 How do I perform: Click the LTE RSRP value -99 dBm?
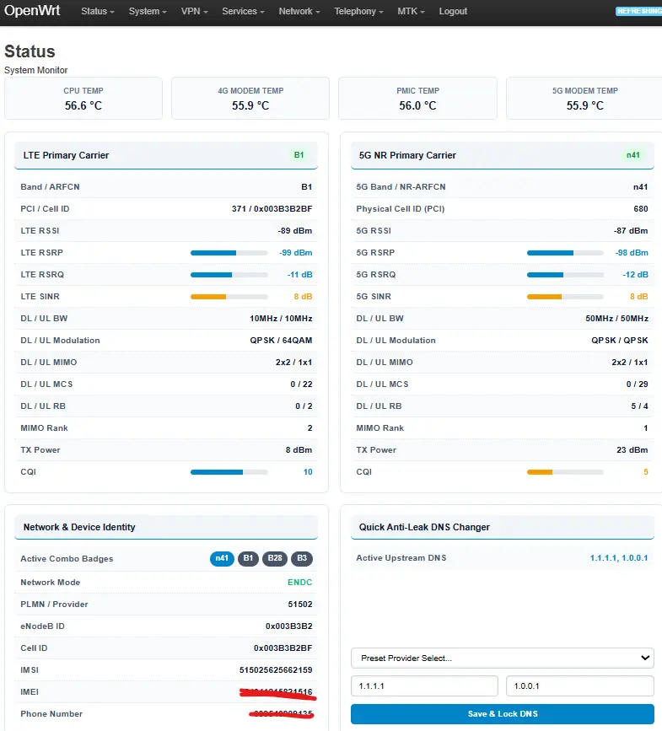pos(295,253)
